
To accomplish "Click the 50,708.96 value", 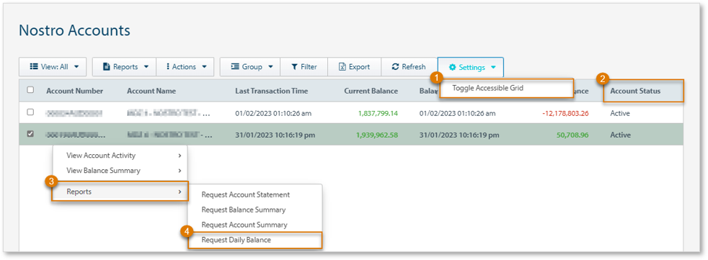I will tap(572, 135).
